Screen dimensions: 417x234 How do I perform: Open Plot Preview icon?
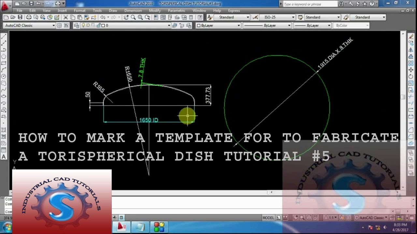click(36, 17)
